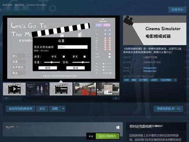Click the 音量 volume slider
This screenshot has width=189, height=142.
coord(52,62)
